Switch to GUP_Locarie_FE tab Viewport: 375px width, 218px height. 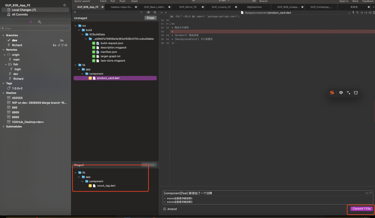[x=221, y=7]
